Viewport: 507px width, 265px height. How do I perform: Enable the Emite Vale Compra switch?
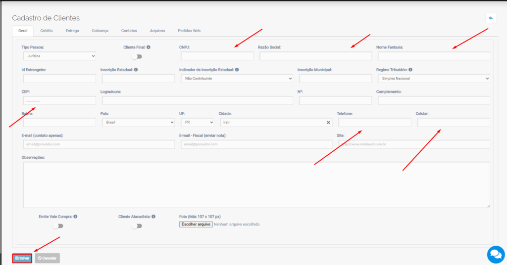pyautogui.click(x=58, y=226)
